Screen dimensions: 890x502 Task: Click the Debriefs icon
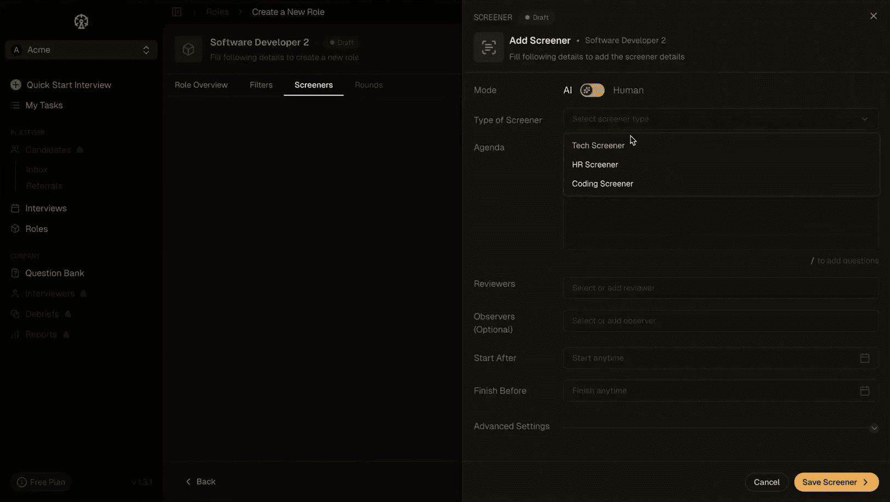[x=15, y=314]
